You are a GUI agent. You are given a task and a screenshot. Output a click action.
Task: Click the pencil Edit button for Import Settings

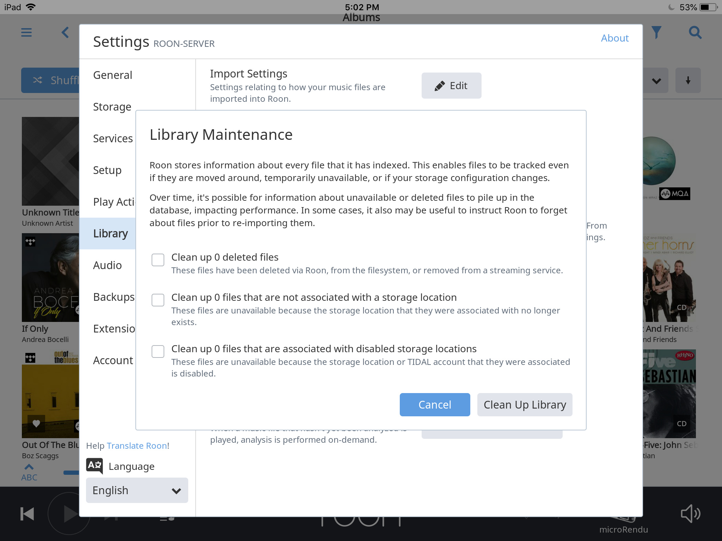coord(451,86)
